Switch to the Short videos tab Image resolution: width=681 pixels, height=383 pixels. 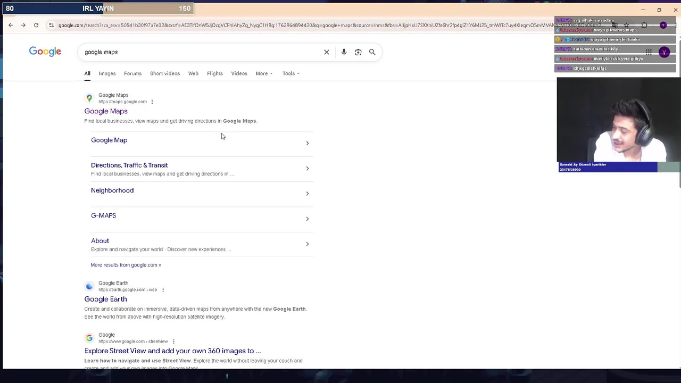[x=165, y=73]
